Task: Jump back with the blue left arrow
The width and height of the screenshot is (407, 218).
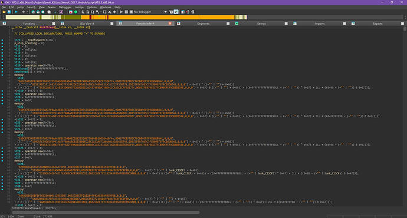Action: point(16,12)
